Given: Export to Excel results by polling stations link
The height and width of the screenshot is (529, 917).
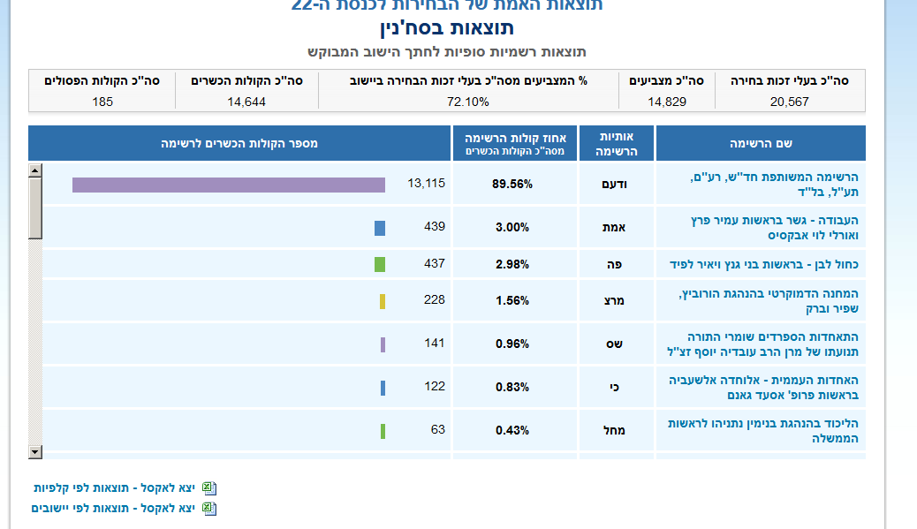Looking at the screenshot, I should (x=114, y=488).
